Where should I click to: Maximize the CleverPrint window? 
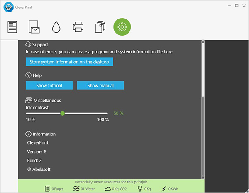[x=237, y=5]
